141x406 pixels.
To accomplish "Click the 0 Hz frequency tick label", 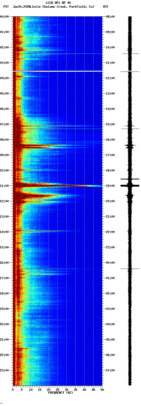I will (13, 390).
